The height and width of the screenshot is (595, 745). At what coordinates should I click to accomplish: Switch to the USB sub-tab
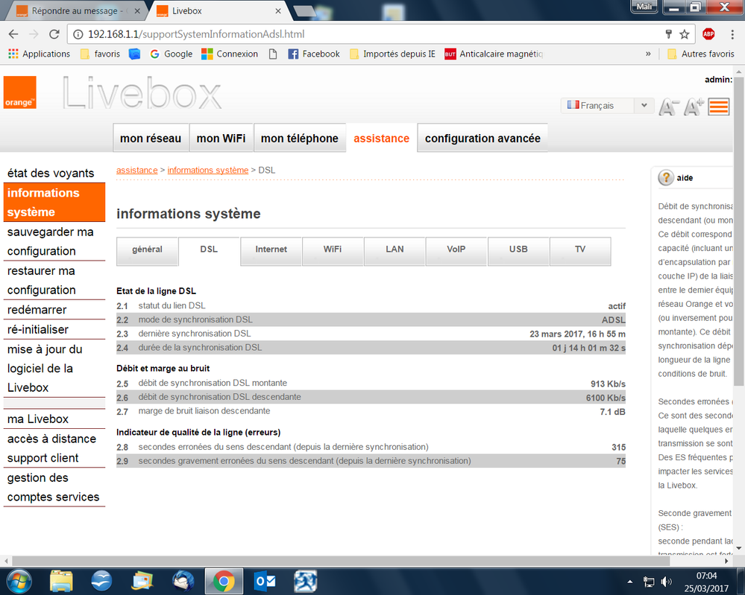pyautogui.click(x=518, y=250)
